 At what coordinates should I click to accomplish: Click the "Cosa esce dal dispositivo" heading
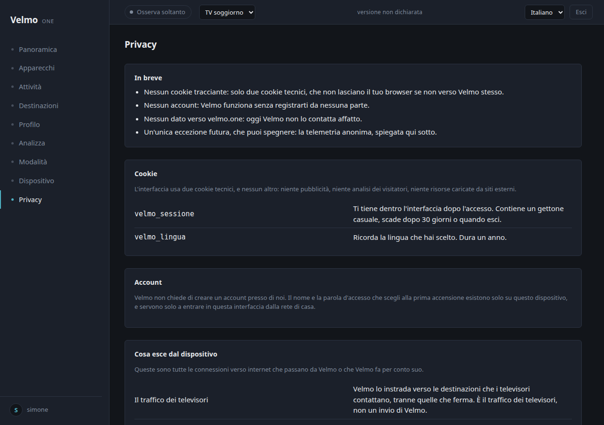[176, 354]
